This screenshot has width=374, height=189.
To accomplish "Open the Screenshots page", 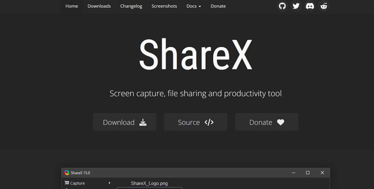I will point(164,6).
